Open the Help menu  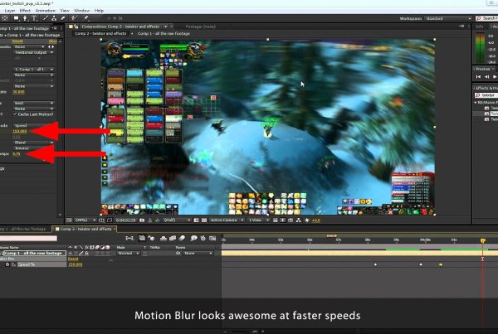click(99, 11)
